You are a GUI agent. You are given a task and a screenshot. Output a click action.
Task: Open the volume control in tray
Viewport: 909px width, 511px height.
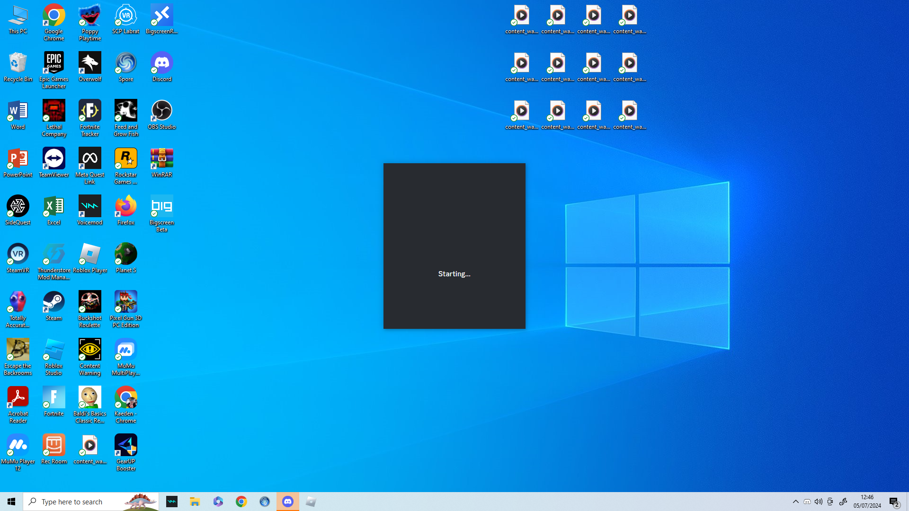tap(818, 502)
